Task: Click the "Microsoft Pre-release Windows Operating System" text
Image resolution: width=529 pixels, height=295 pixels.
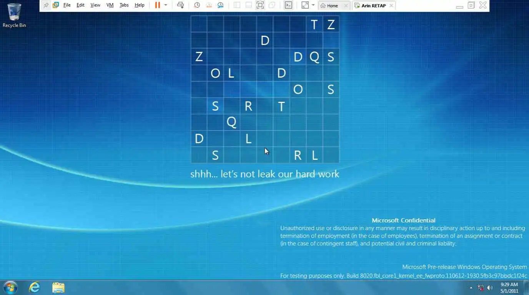Action: tap(464, 267)
